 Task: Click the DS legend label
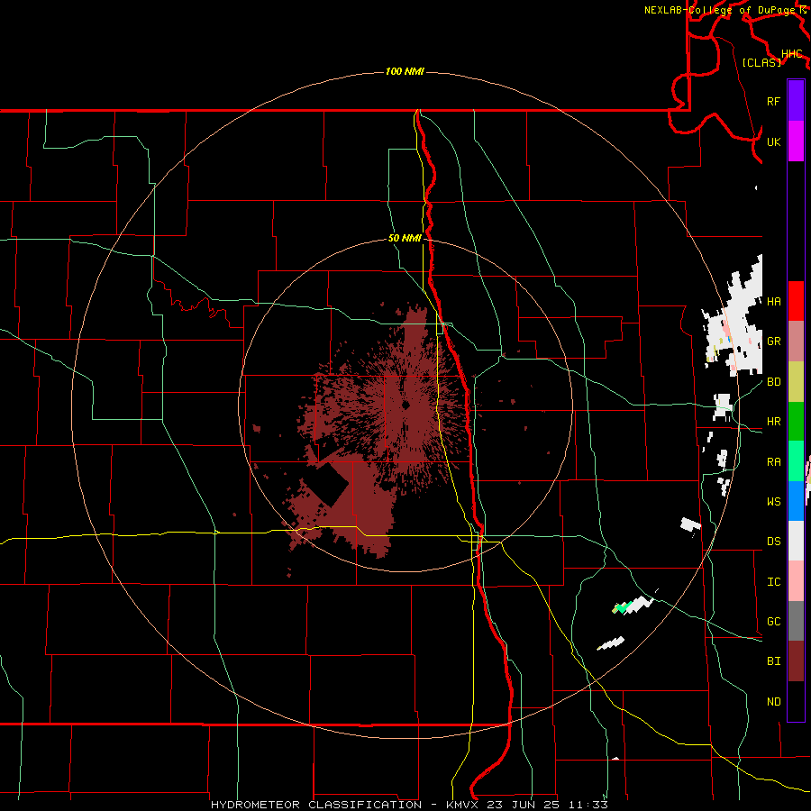(x=773, y=542)
